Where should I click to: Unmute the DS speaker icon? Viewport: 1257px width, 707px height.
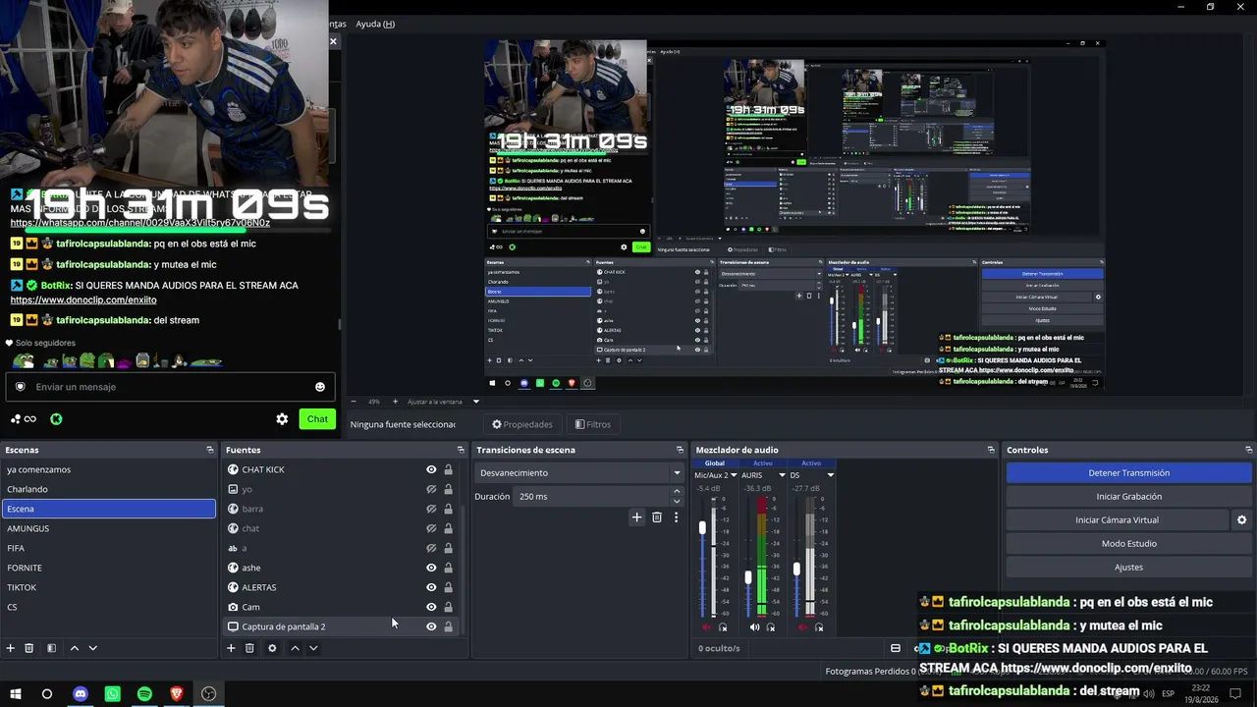(x=802, y=627)
